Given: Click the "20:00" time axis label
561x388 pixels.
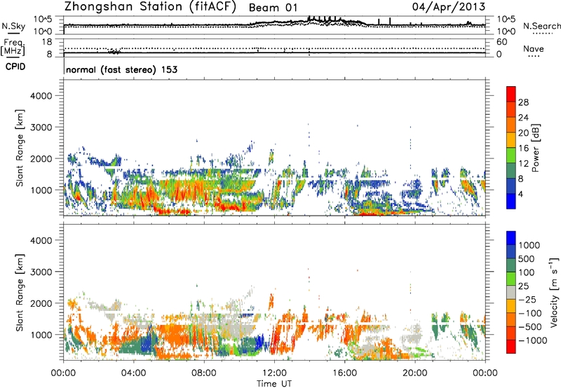Looking at the screenshot, I should (414, 373).
